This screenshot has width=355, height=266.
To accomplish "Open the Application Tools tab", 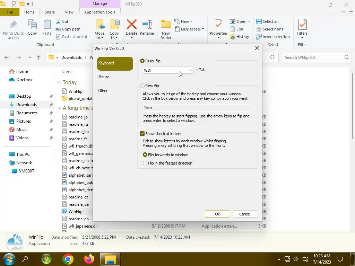I will tap(99, 12).
